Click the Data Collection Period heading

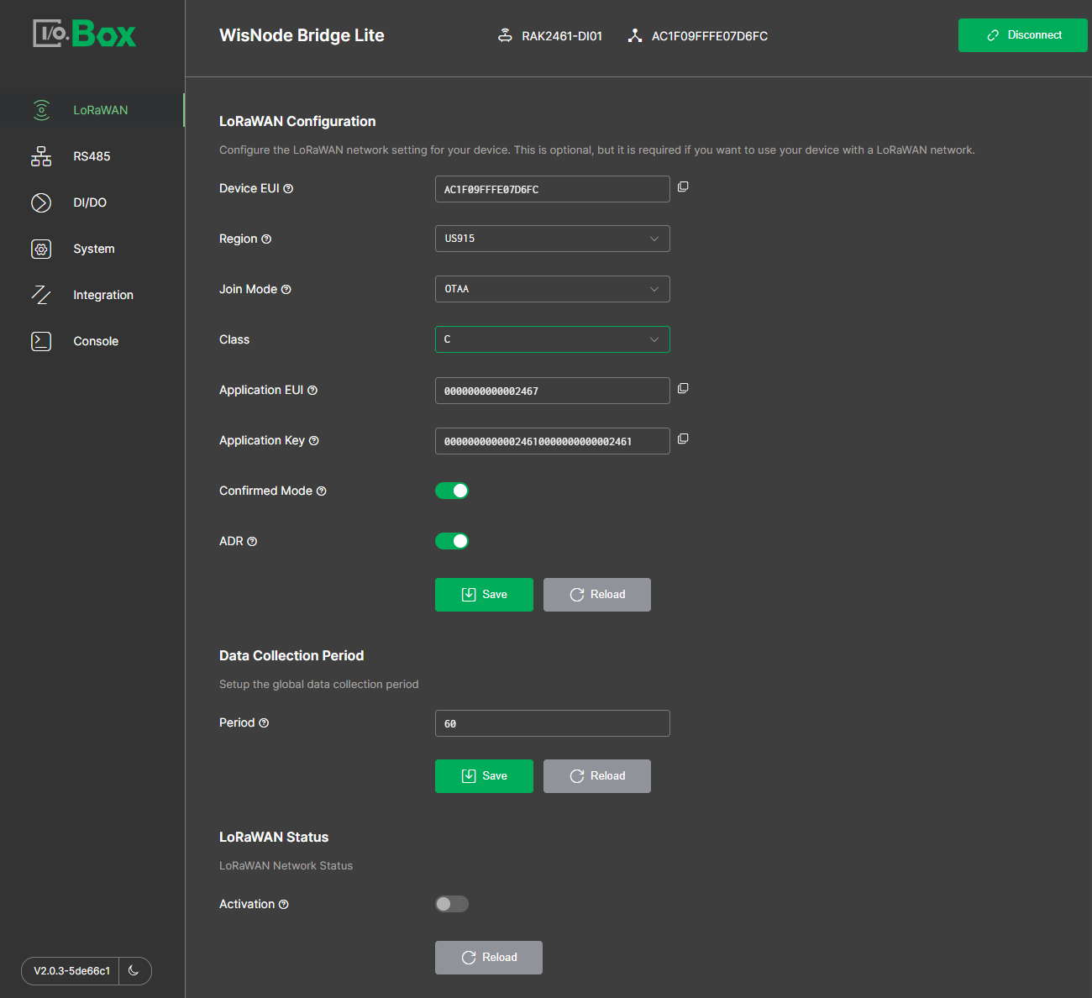291,655
